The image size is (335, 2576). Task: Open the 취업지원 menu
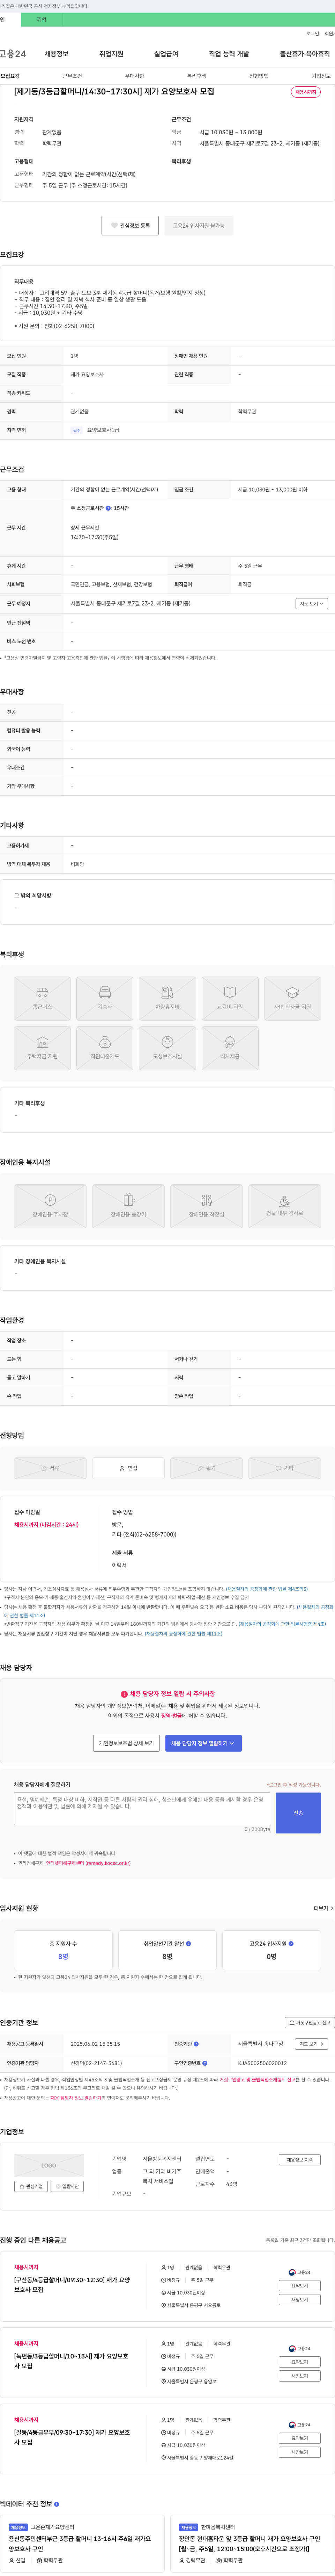[x=112, y=54]
